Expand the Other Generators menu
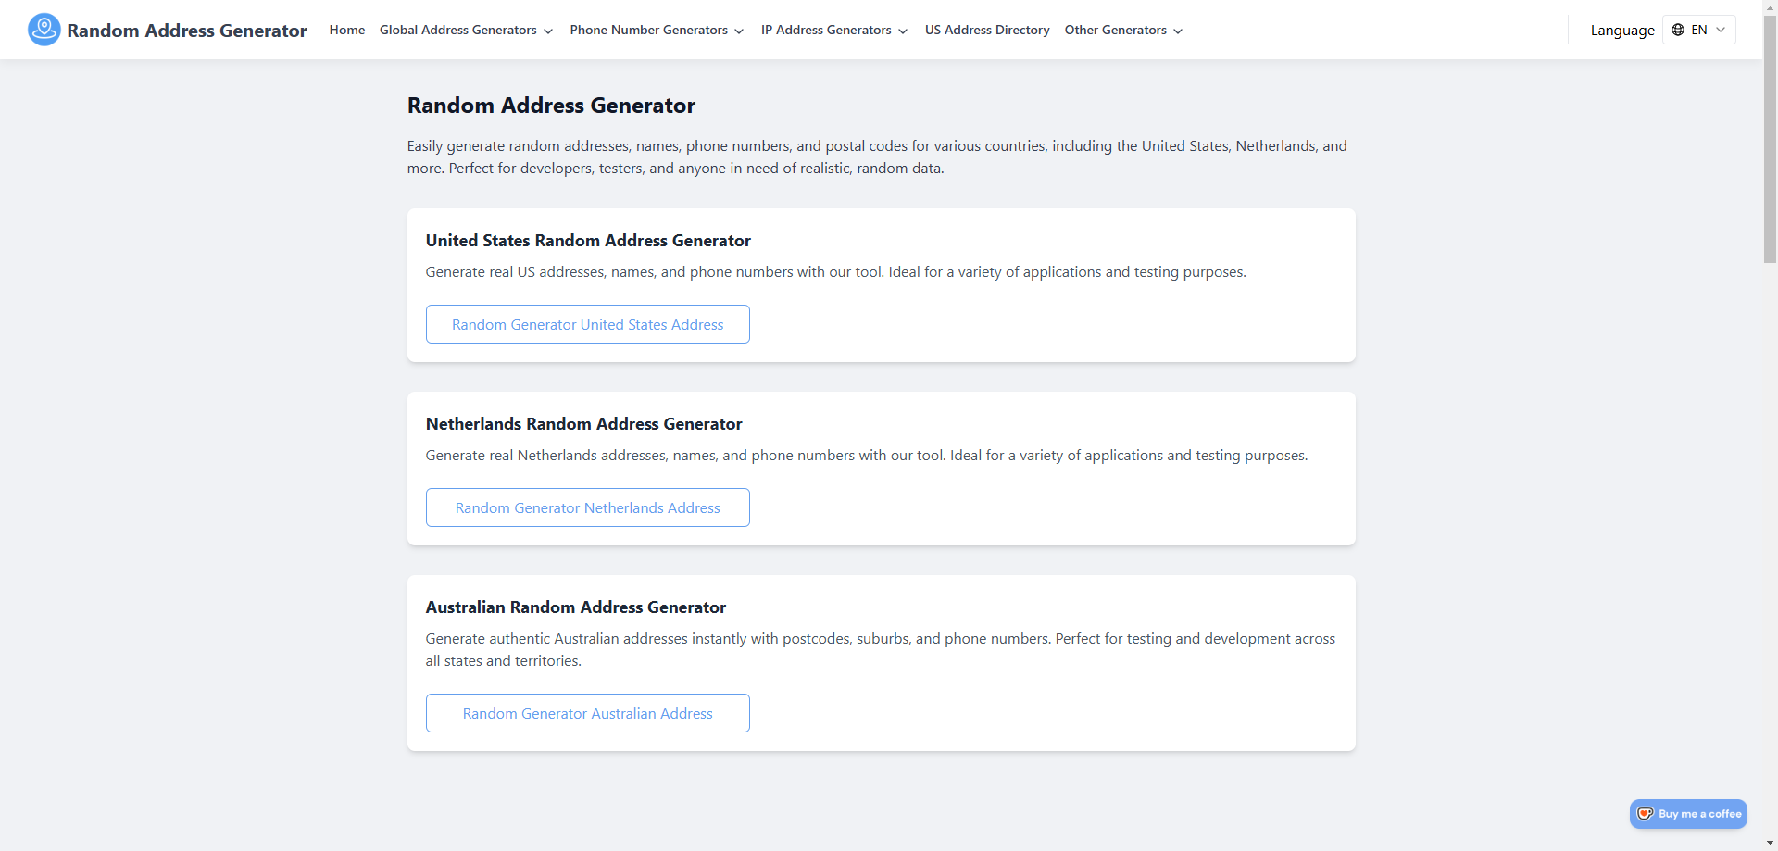This screenshot has width=1778, height=851. pyautogui.click(x=1123, y=30)
